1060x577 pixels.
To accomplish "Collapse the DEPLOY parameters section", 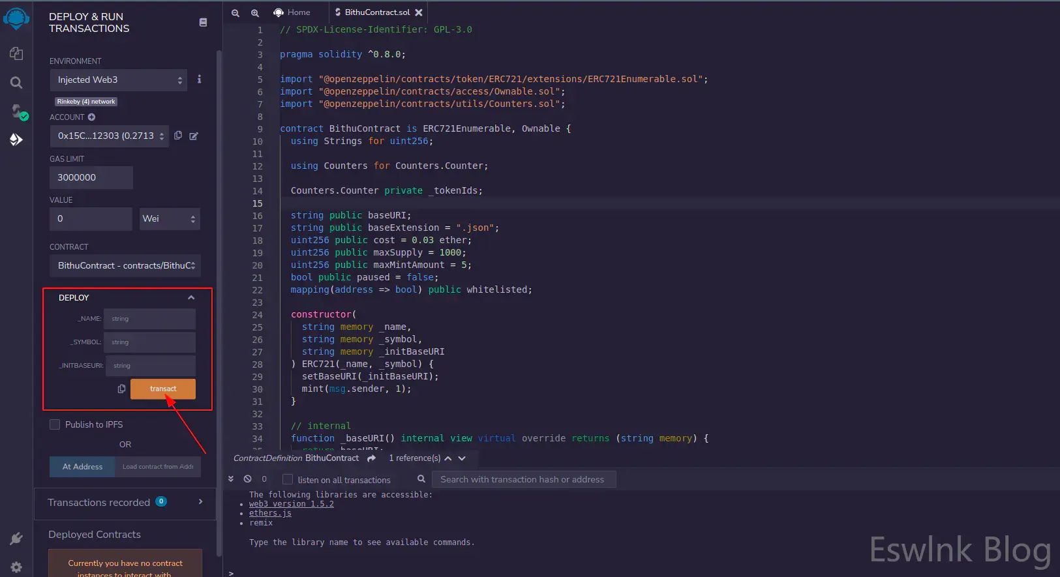I will (191, 298).
